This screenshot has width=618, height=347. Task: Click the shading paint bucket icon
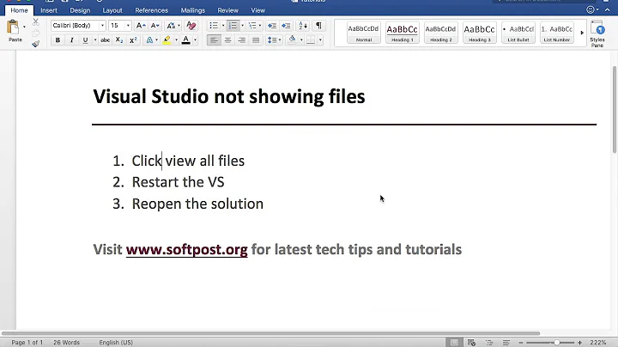(292, 40)
